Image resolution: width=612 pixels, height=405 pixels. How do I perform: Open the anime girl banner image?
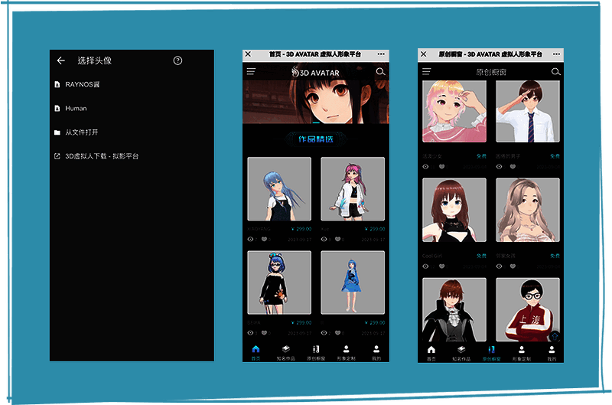tap(315, 103)
